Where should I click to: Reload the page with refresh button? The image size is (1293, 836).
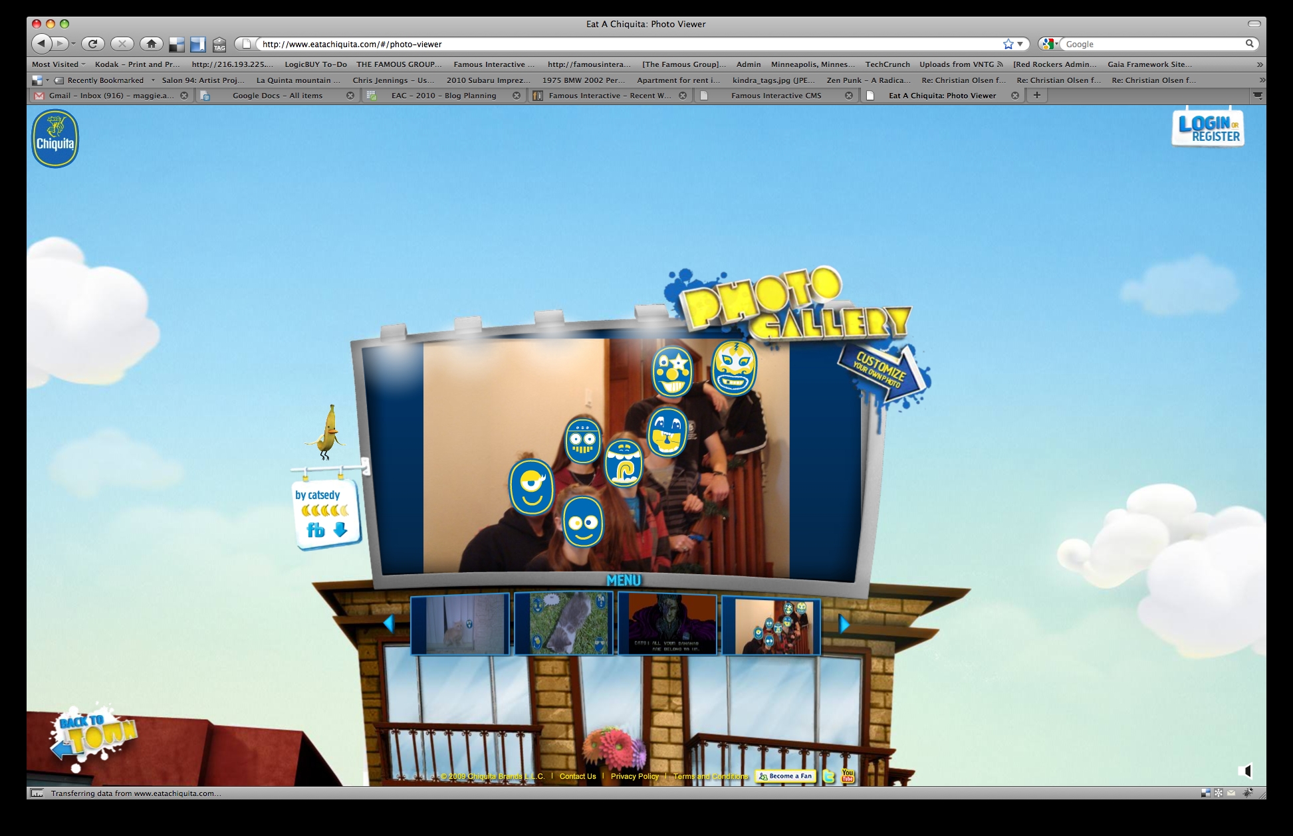[x=92, y=44]
